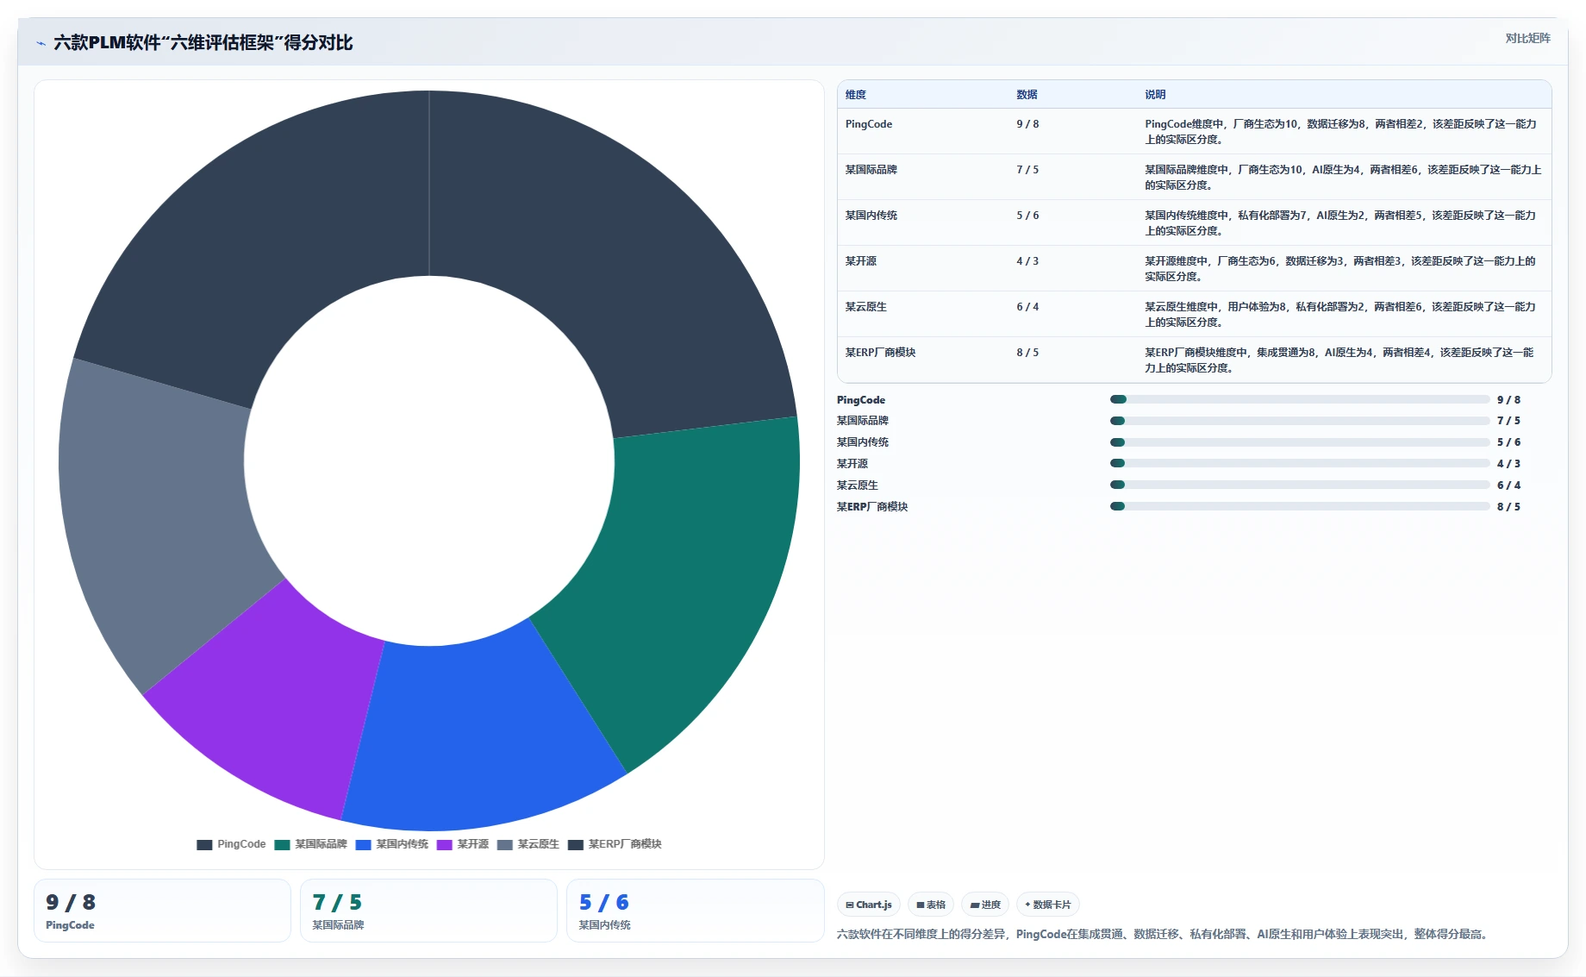Click the 数据 column header
This screenshot has height=977, width=1586.
click(1027, 95)
